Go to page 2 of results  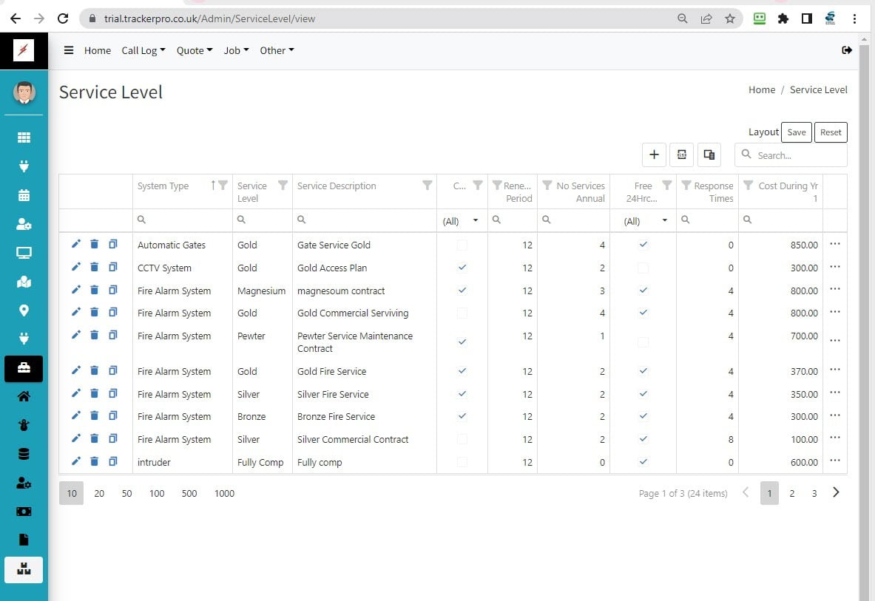tap(791, 493)
